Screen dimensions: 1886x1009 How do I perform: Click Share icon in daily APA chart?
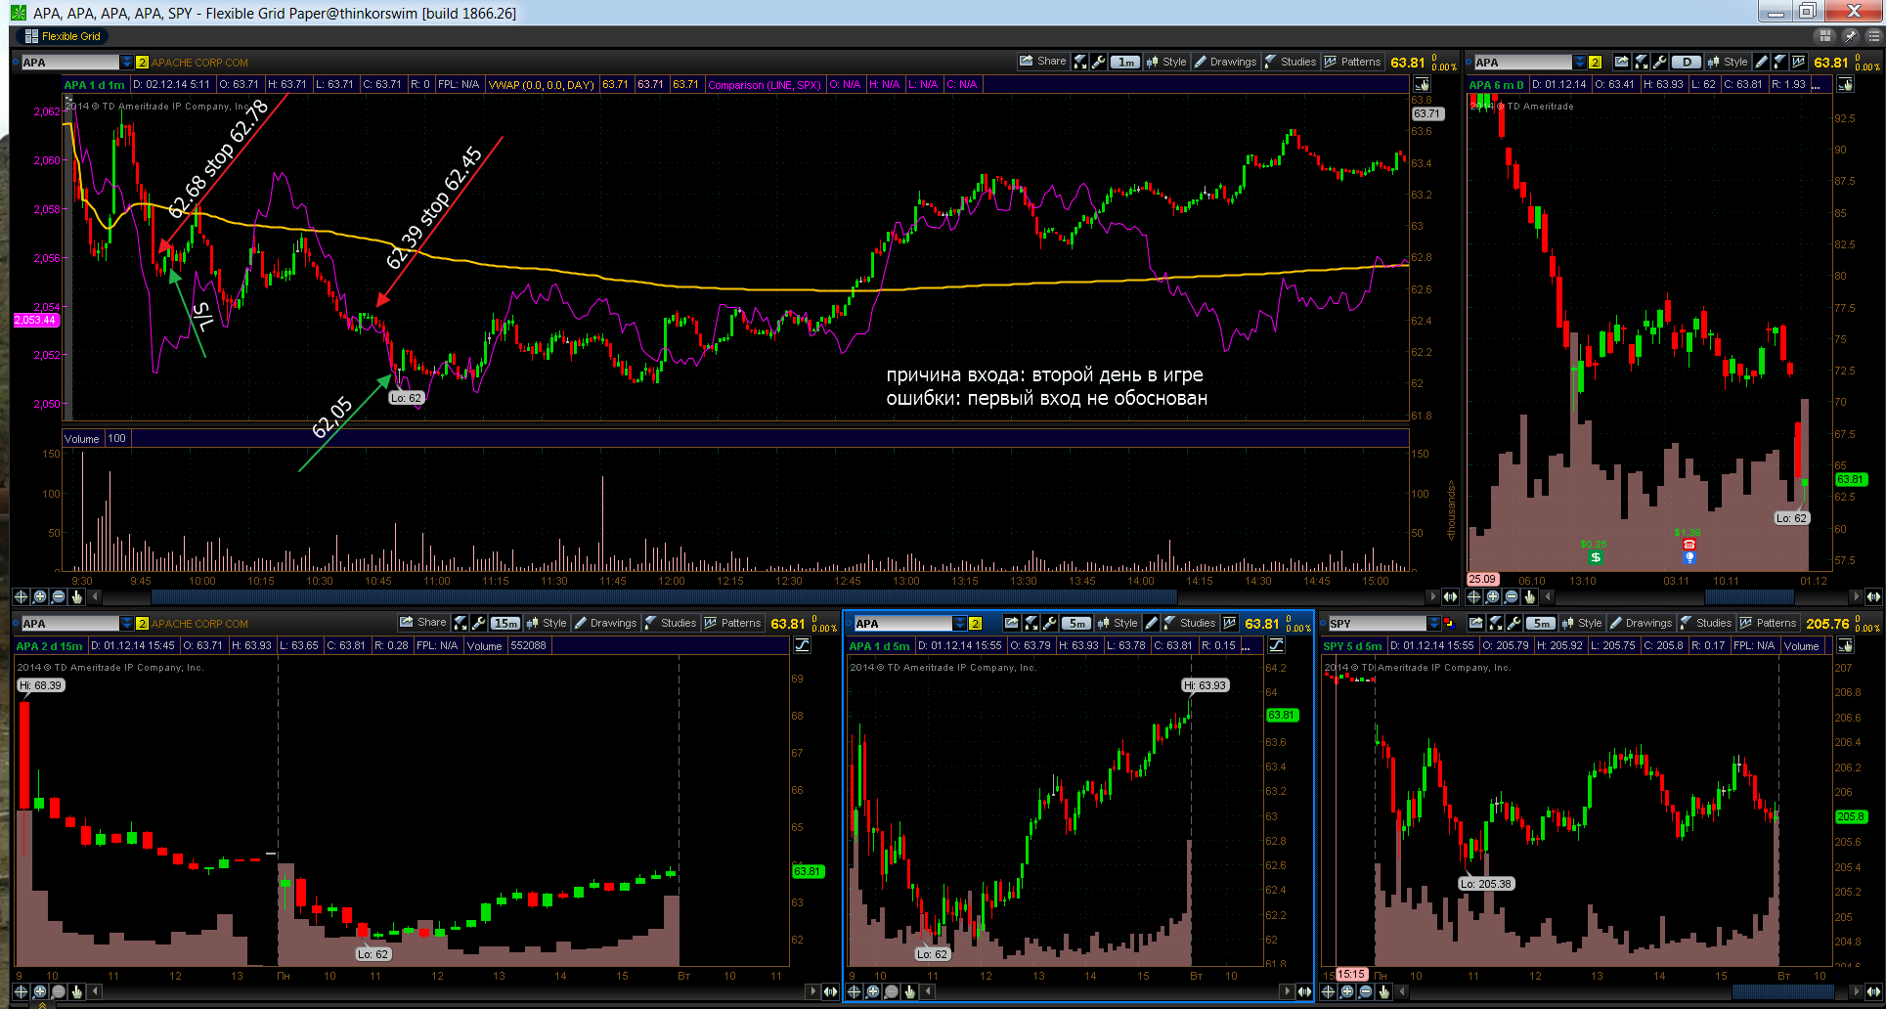(x=1621, y=62)
